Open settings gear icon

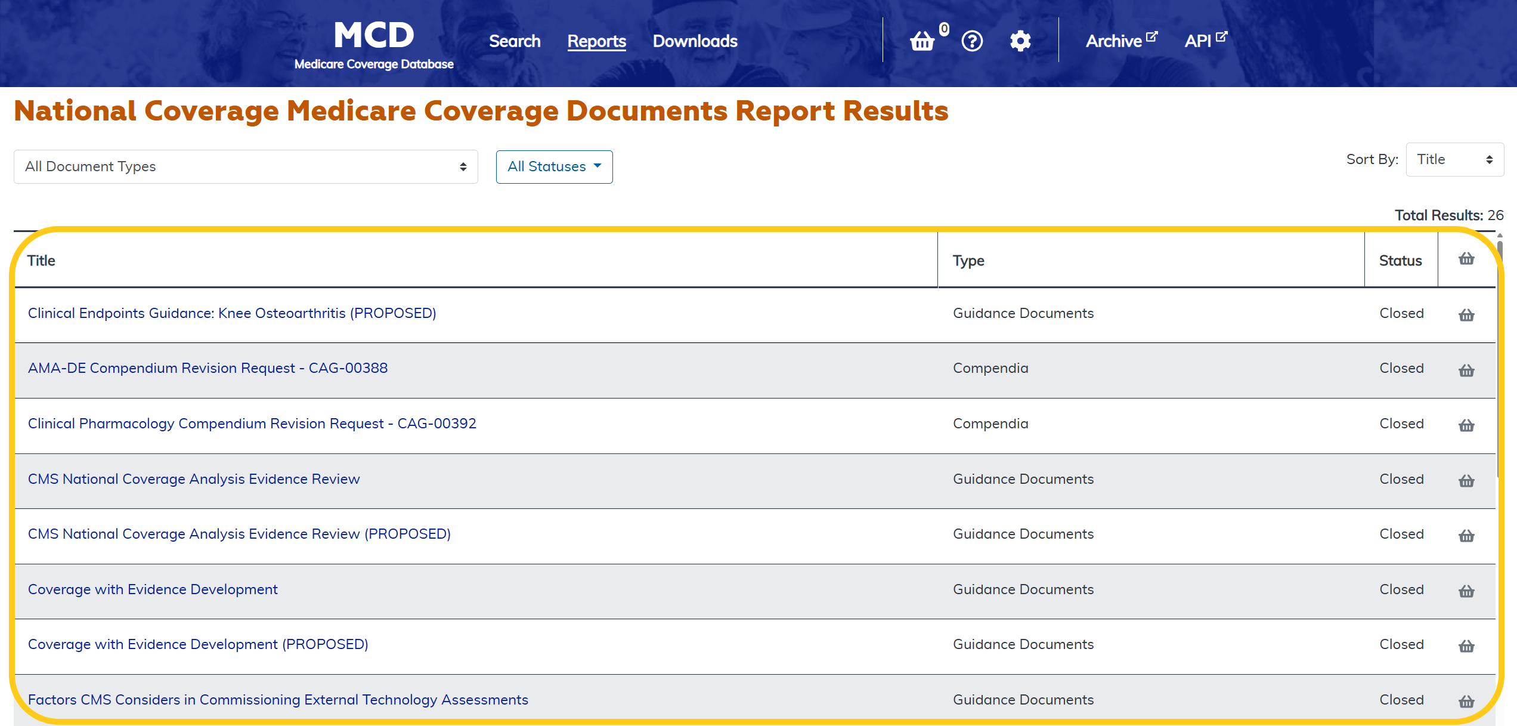tap(1020, 41)
